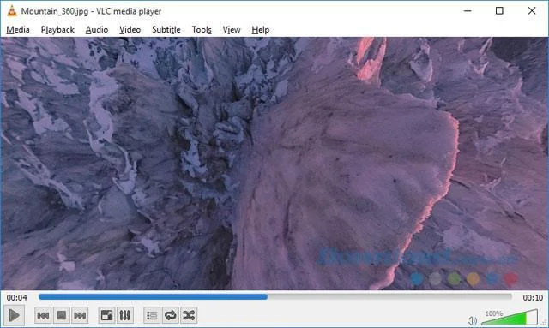Open the View menu

(x=232, y=30)
